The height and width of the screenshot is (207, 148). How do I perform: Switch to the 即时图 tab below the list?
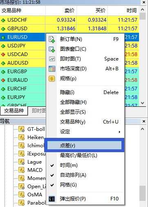click(39, 111)
